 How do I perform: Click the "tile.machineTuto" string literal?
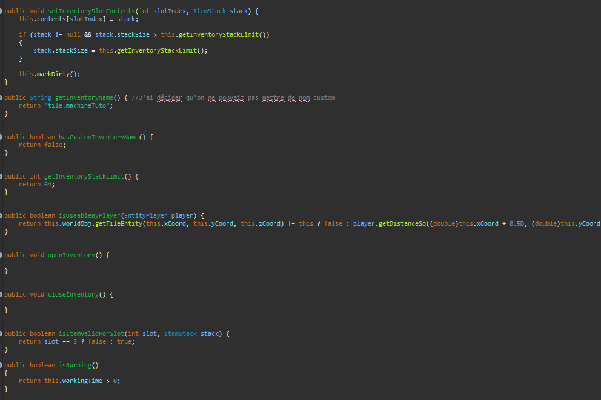point(78,105)
